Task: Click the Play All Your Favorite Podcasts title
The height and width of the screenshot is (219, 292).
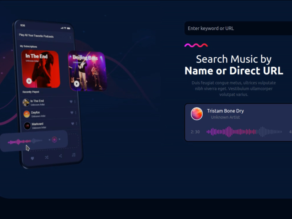Action: (36, 36)
